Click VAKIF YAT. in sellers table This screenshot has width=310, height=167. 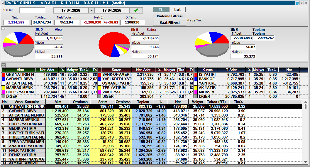click(x=112, y=92)
